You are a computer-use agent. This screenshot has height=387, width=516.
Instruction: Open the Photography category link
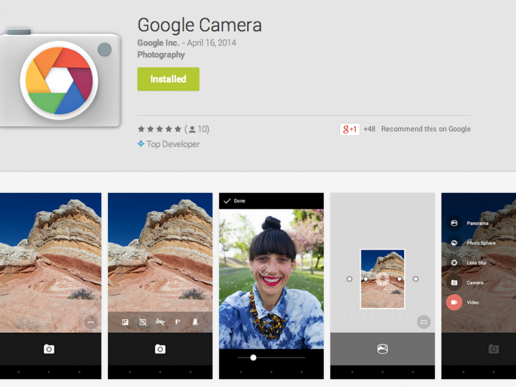point(161,55)
